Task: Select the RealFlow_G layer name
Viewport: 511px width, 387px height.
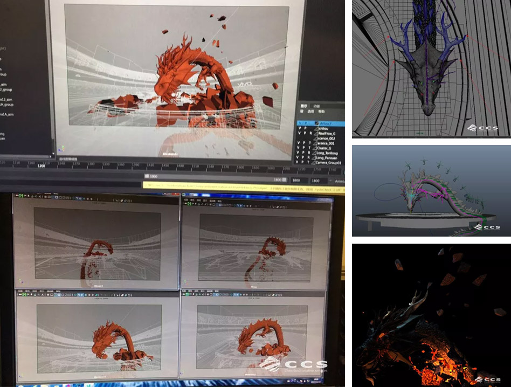Action: coord(327,134)
